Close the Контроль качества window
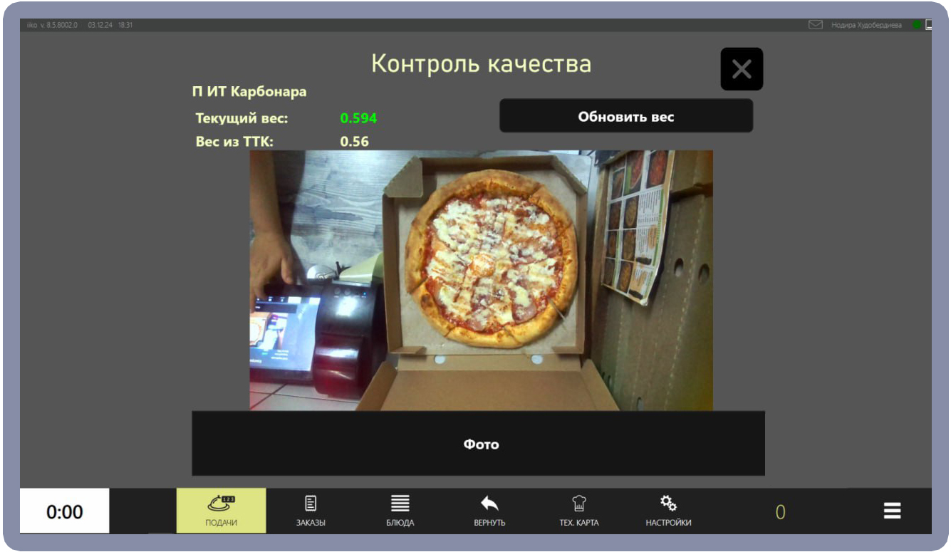Image resolution: width=951 pixels, height=552 pixels. 741,68
